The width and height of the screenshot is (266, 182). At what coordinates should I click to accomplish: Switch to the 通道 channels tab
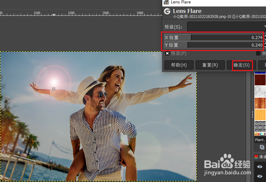[x=260, y=157]
